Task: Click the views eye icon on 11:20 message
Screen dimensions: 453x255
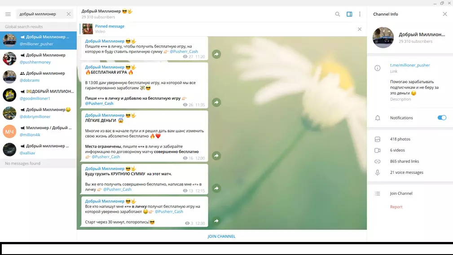Action: (185, 57)
